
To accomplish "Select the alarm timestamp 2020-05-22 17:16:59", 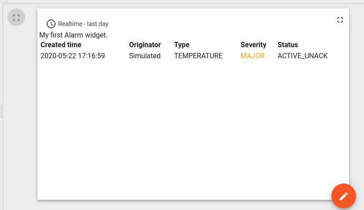I will click(x=73, y=56).
